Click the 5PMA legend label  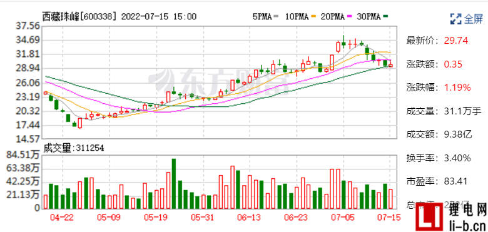(262, 17)
